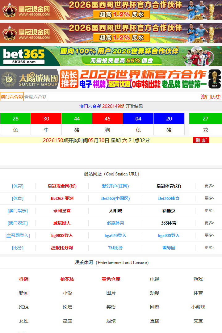
Task: Click the 狗 zodiac cell
Action: coord(108,130)
